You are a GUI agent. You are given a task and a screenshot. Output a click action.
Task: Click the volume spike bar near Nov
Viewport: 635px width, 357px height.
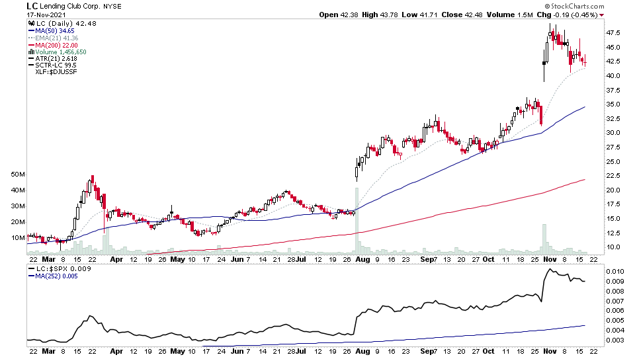544,239
